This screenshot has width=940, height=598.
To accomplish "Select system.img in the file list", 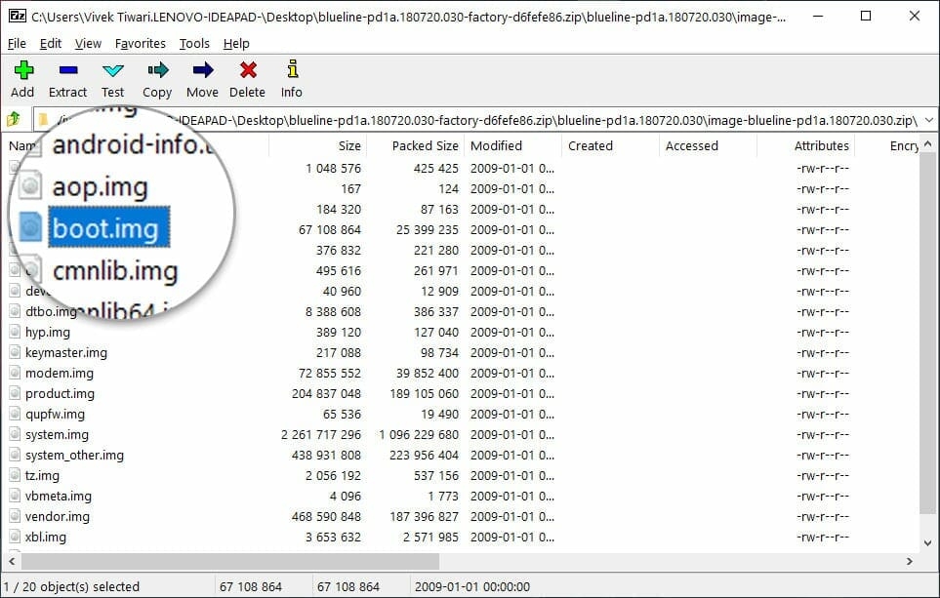I will click(x=57, y=434).
